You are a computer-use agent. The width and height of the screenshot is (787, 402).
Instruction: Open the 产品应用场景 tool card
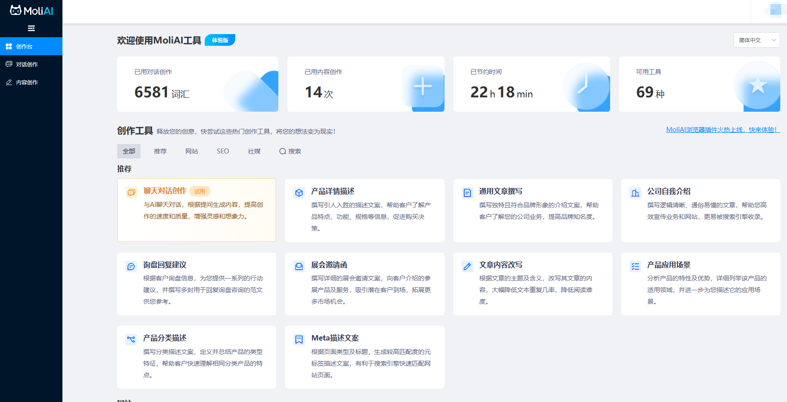[x=700, y=284]
